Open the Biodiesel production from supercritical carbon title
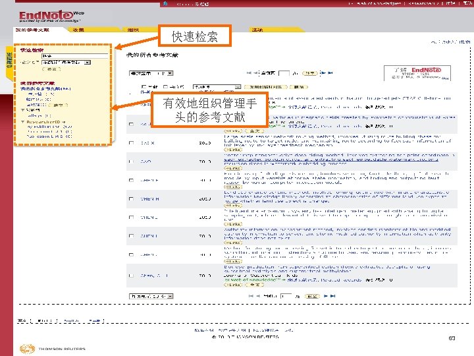 click(327, 269)
